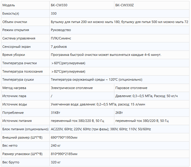Select the Объем очистки label cell

[x=25, y=22]
